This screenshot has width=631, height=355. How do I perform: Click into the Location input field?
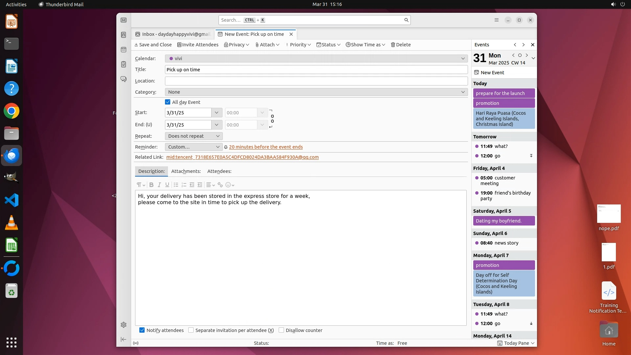click(316, 81)
